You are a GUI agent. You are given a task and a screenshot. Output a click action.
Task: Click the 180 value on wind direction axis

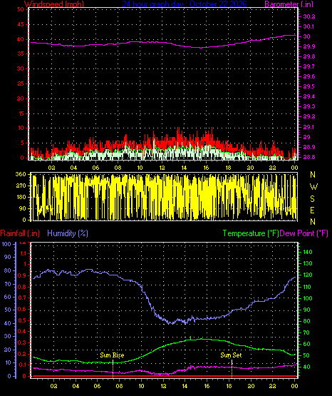click(x=21, y=197)
